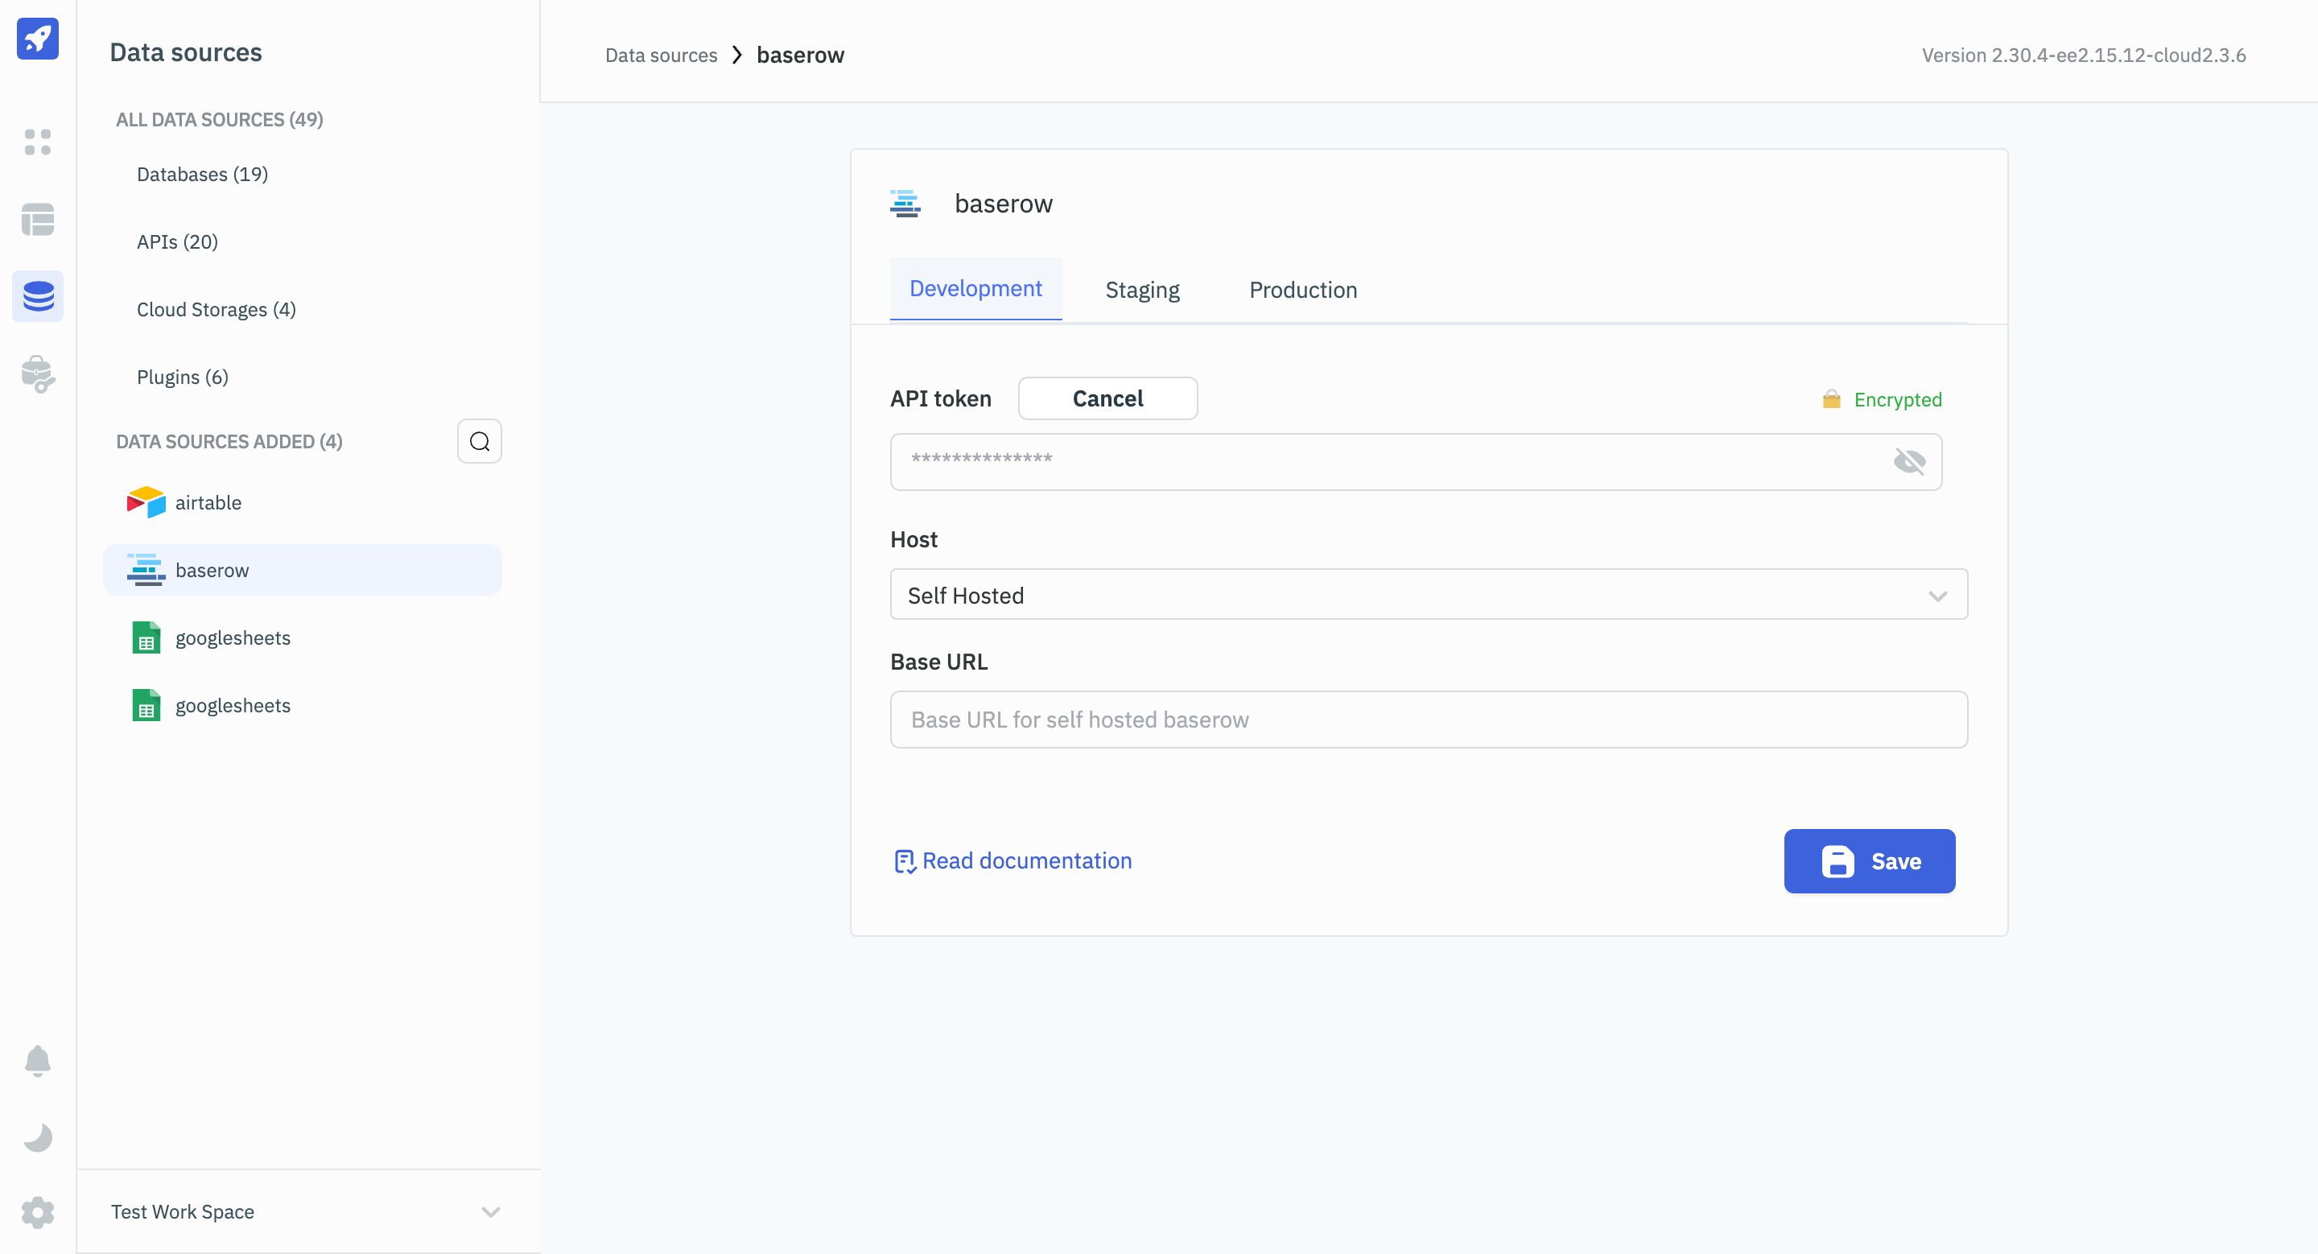The image size is (2318, 1254).
Task: Toggle API token visibility eye icon
Action: click(x=1908, y=461)
